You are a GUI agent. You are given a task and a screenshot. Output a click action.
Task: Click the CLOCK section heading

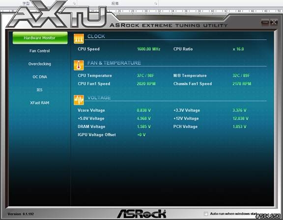point(96,36)
